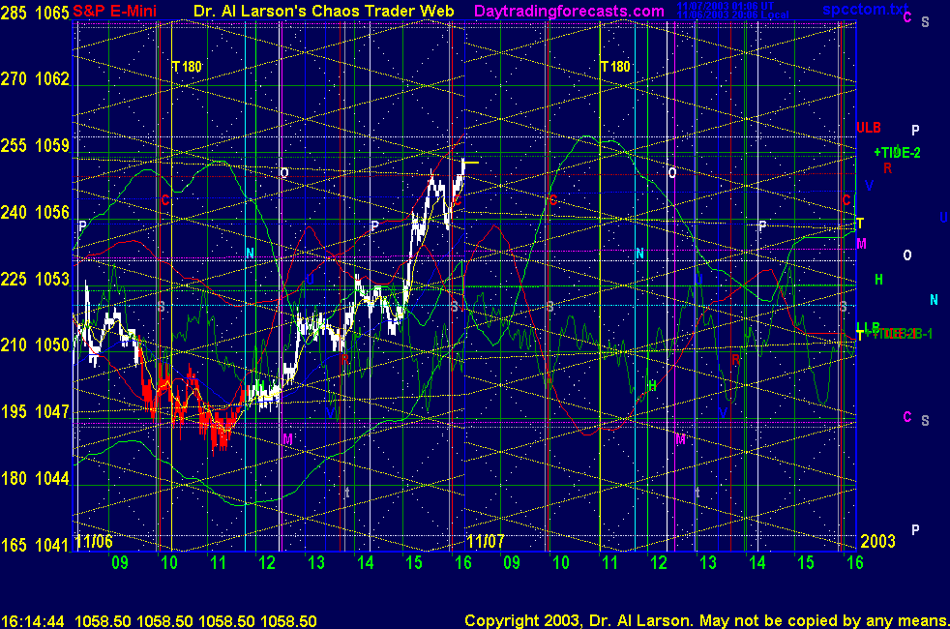Click the red "R" label below +TIDE-2
Viewport: 950px width, 629px height.
coord(887,167)
